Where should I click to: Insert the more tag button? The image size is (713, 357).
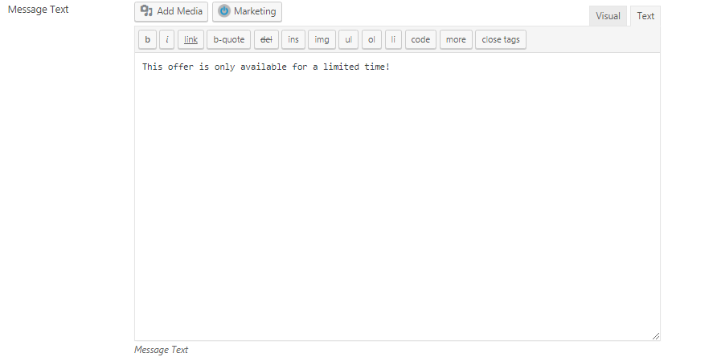(456, 39)
